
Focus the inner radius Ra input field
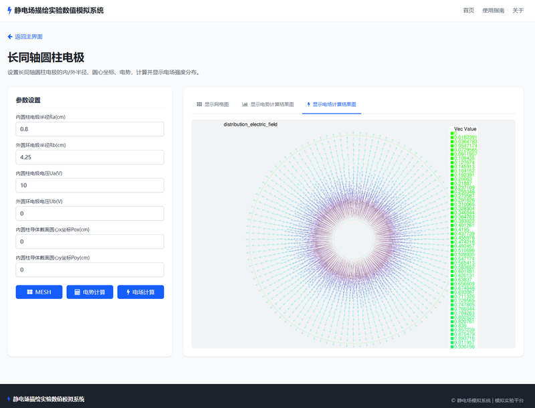(90, 129)
